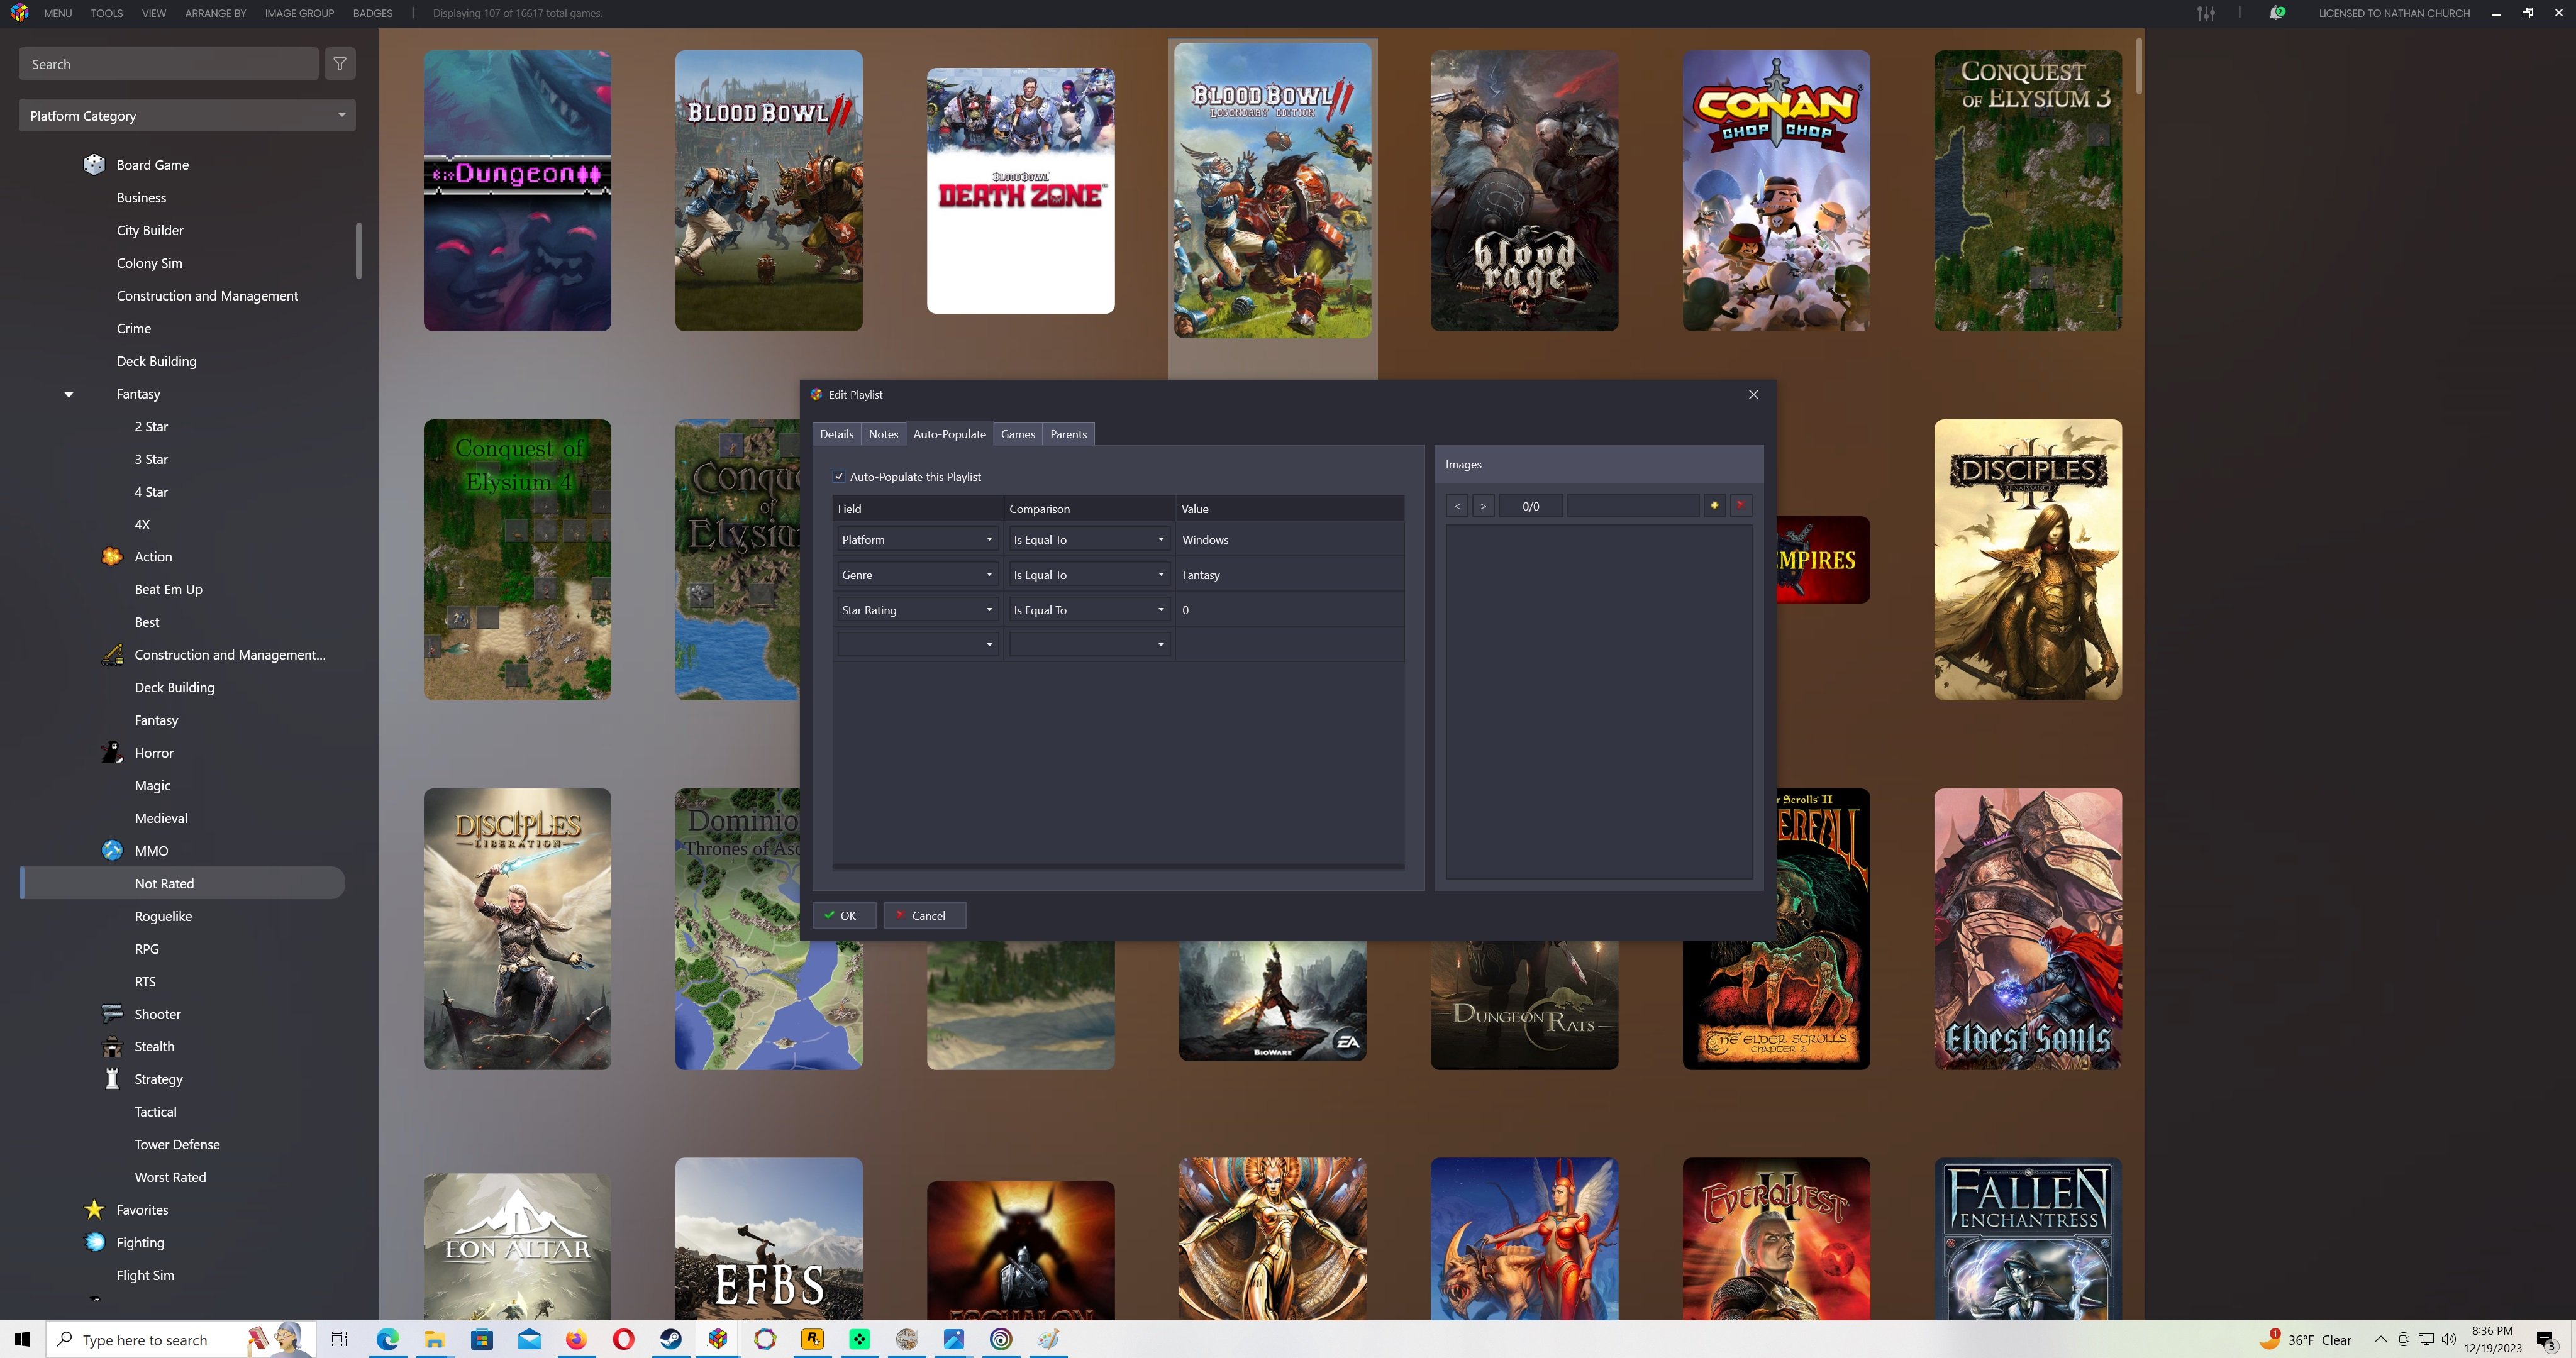The width and height of the screenshot is (2576, 1358).
Task: Select the Eldest Souls game cover
Action: [x=2027, y=928]
